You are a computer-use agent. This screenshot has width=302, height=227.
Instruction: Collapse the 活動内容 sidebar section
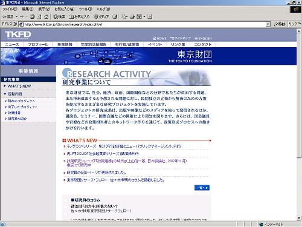point(14,94)
